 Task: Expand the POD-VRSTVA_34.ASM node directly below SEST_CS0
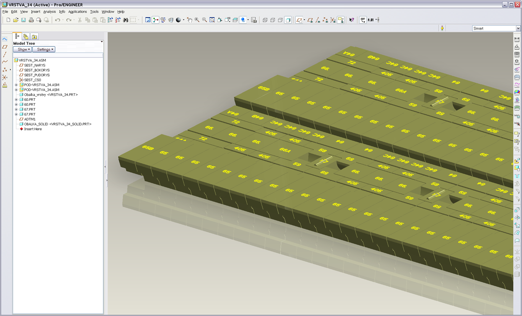[x=16, y=85]
